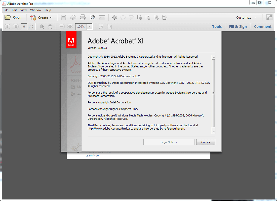Click 'Portions copyright Intel Corporation' line
This screenshot has width=277, height=201.
(x=109, y=102)
